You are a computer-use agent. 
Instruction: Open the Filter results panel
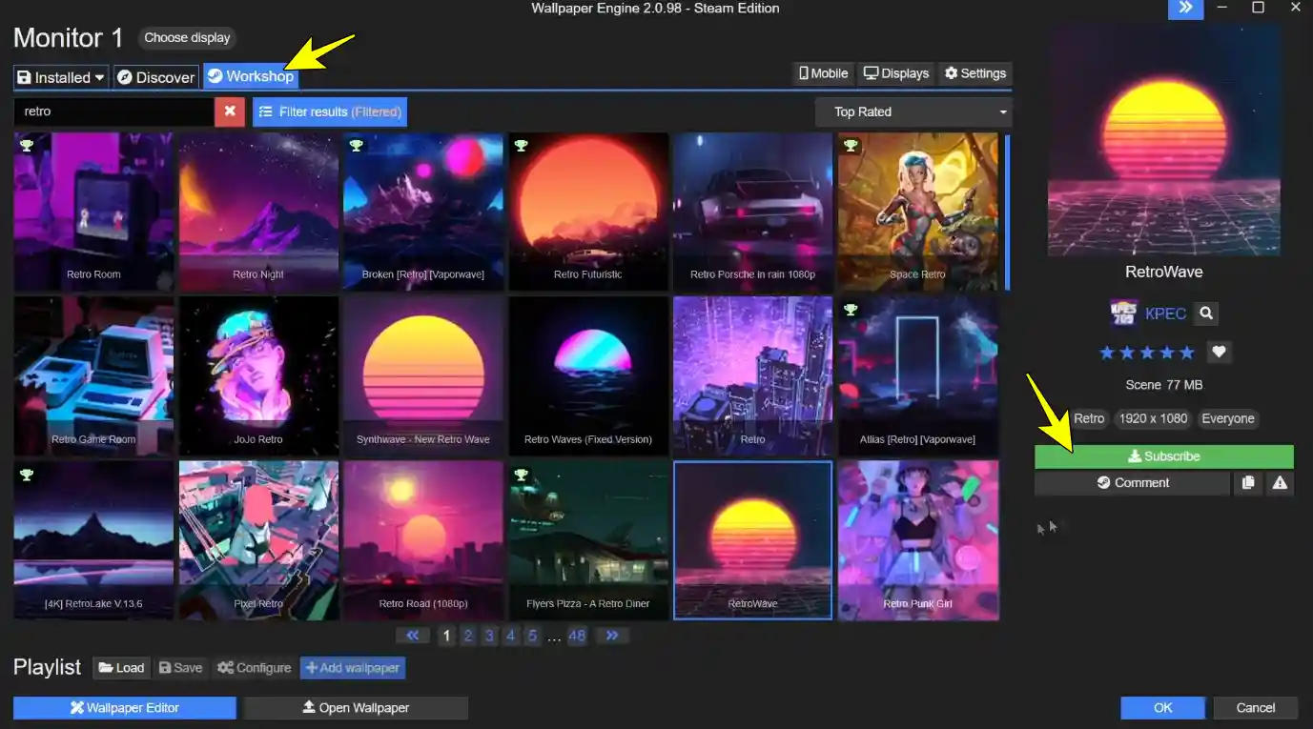point(329,111)
